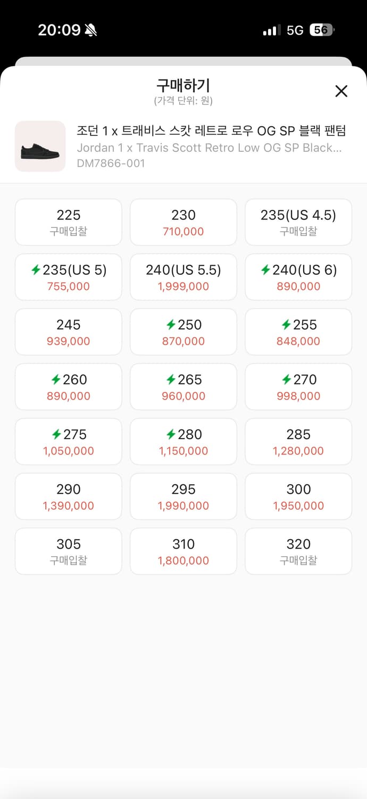Open the Jordan 1 sneaker product thumbnail
Image resolution: width=367 pixels, height=799 pixels.
tap(40, 146)
